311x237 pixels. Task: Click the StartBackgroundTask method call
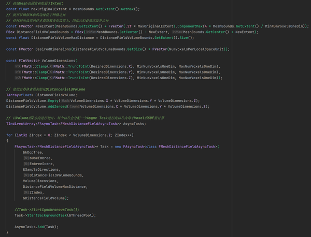pyautogui.click(x=47, y=215)
